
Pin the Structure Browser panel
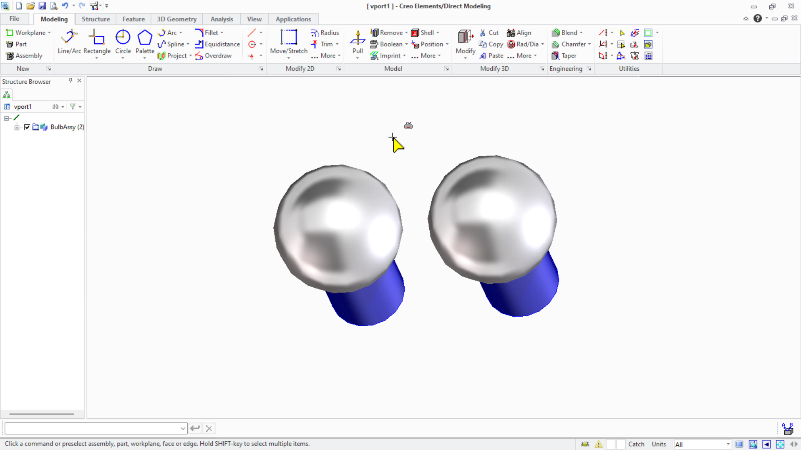tap(71, 80)
